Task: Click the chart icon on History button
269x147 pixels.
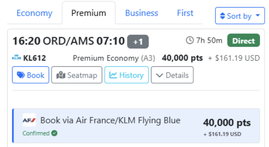Action: tap(113, 75)
